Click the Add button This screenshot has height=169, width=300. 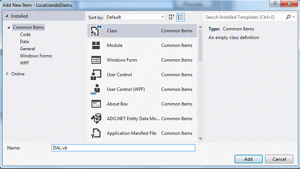[x=248, y=159]
